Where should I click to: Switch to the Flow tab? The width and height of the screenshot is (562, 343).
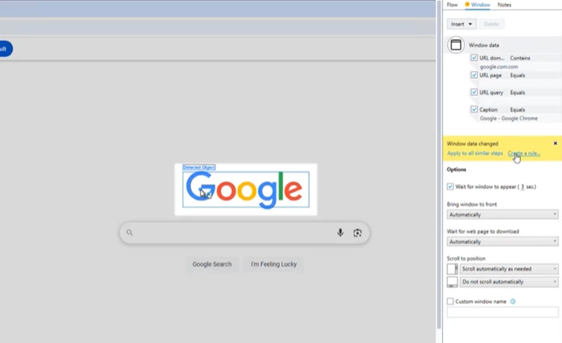[452, 4]
